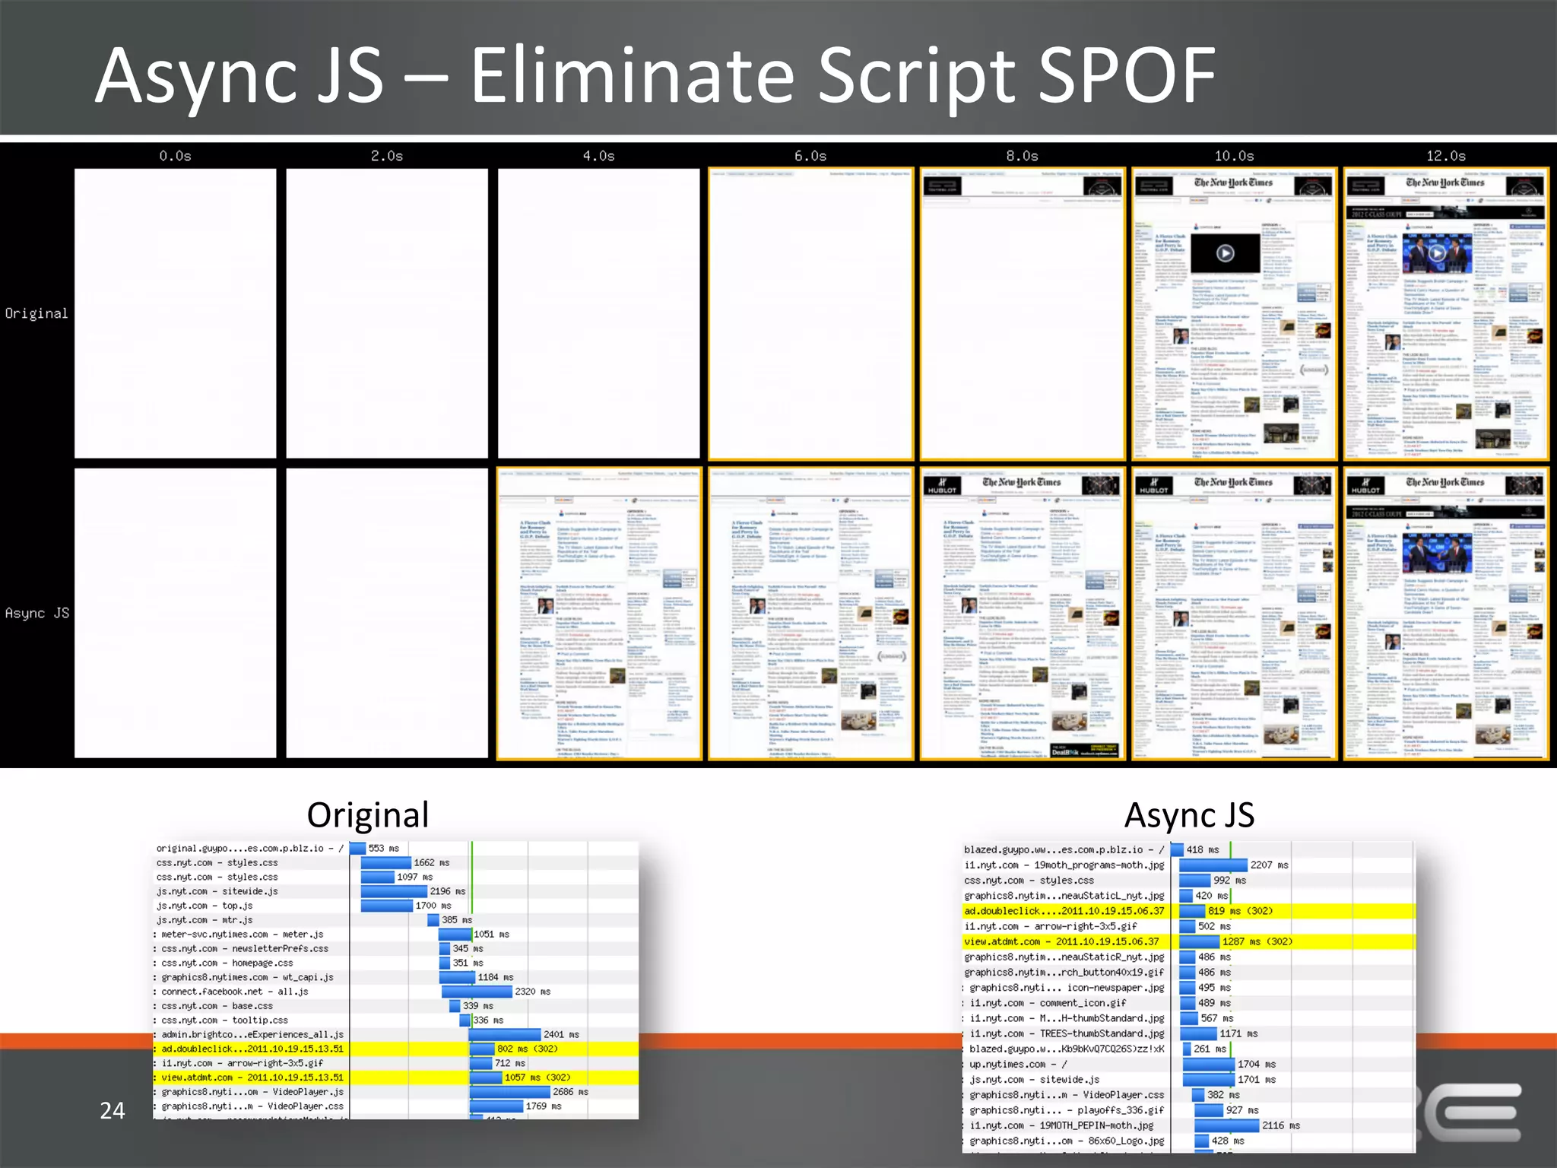The height and width of the screenshot is (1168, 1557).
Task: Click the video play icon in Original 10.0s frame
Action: click(1225, 253)
